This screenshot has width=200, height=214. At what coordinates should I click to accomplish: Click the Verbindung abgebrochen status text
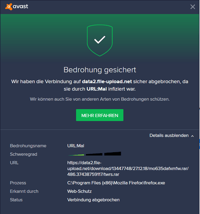pos(93,200)
